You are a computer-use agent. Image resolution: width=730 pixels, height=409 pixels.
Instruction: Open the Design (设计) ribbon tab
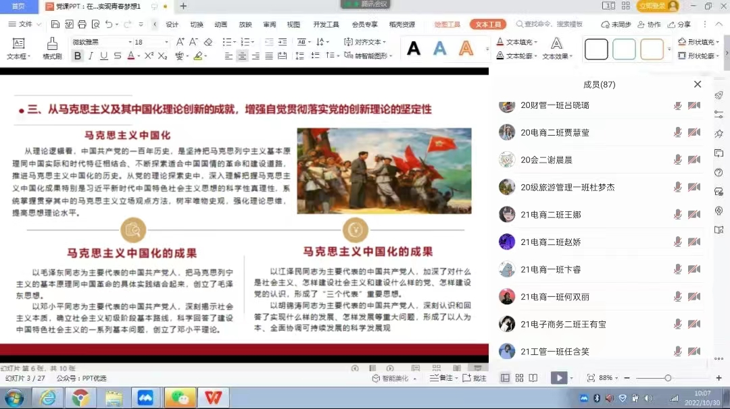click(x=172, y=24)
